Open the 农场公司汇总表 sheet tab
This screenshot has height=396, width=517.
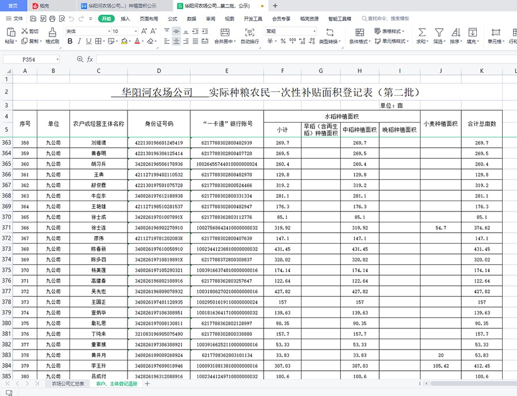[68, 383]
